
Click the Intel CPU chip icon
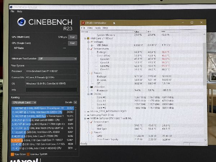tap(88, 39)
